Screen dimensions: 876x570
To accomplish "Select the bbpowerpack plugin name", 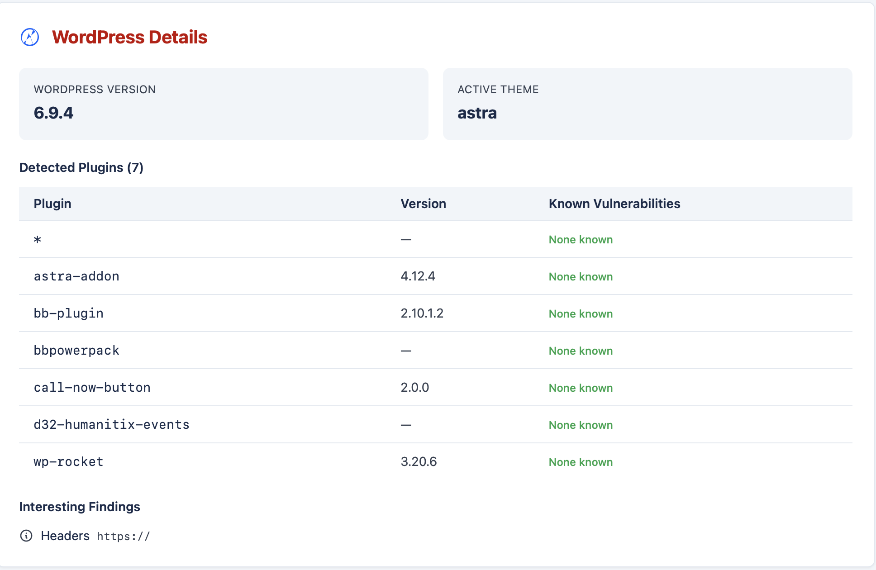I will coord(76,350).
